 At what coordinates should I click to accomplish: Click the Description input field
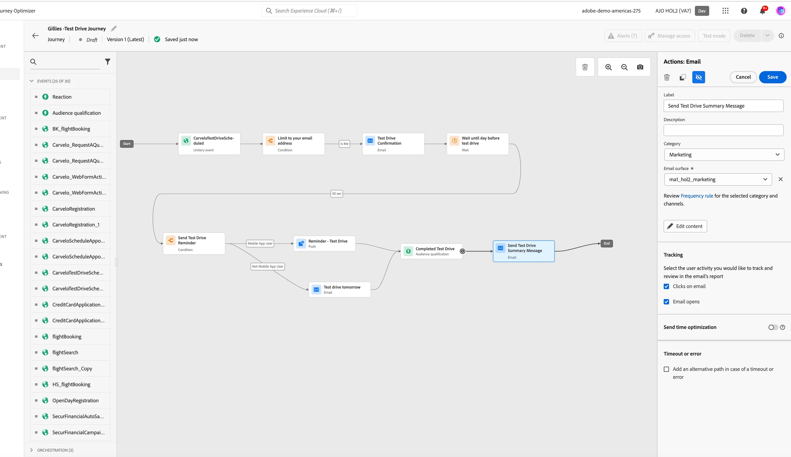(723, 130)
